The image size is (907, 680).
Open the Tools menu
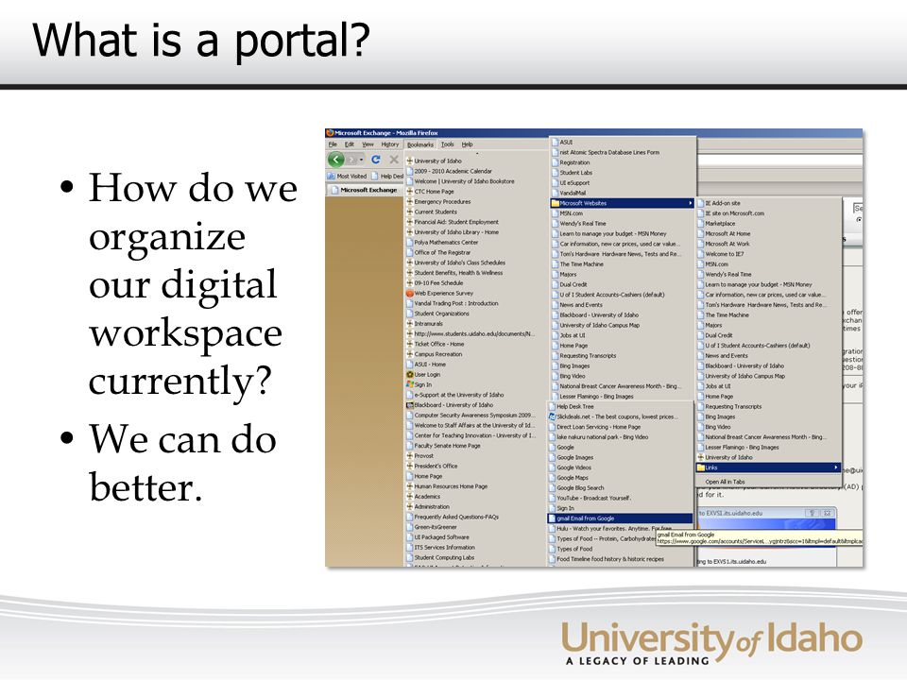(x=448, y=144)
